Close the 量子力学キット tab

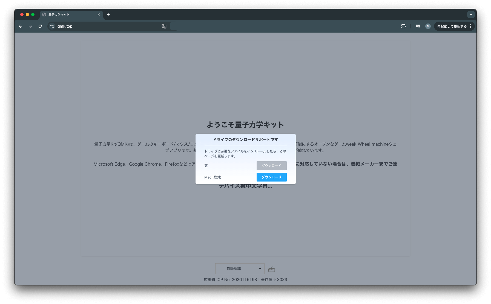(x=99, y=14)
